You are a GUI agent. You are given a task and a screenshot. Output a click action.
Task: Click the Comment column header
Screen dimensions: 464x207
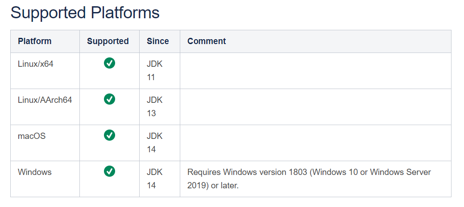[207, 41]
